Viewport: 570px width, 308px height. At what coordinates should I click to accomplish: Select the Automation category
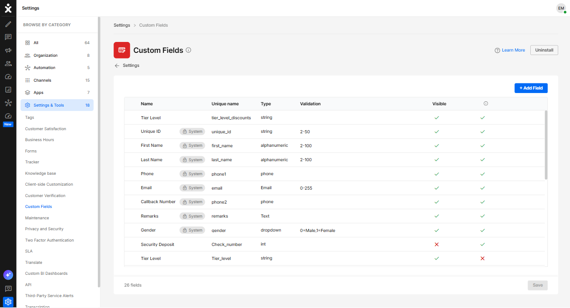57,68
